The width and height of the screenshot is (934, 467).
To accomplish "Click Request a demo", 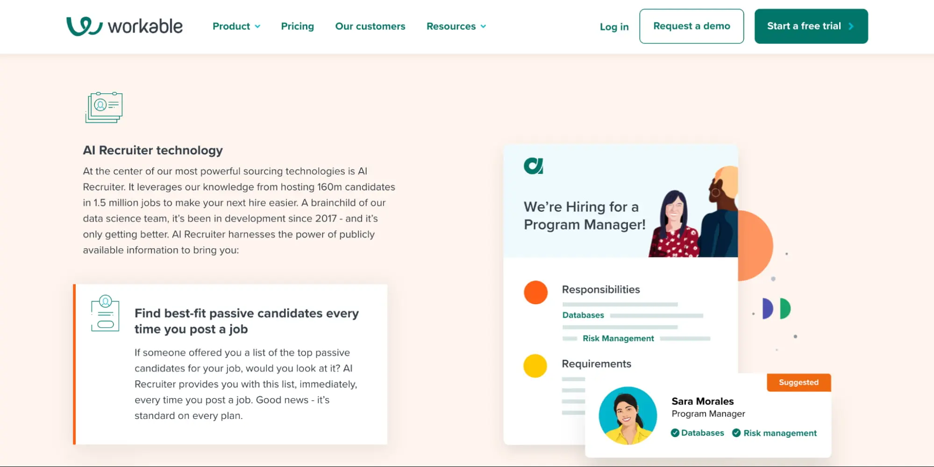I will (x=692, y=26).
